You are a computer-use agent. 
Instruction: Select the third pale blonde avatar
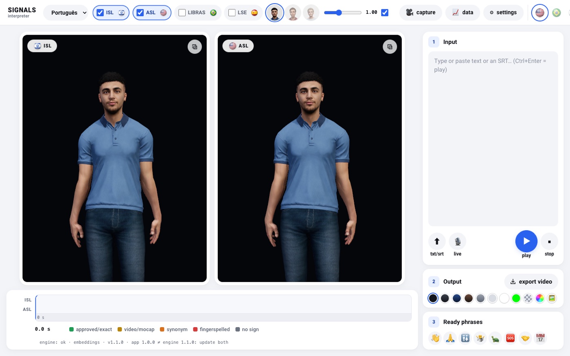coord(311,13)
